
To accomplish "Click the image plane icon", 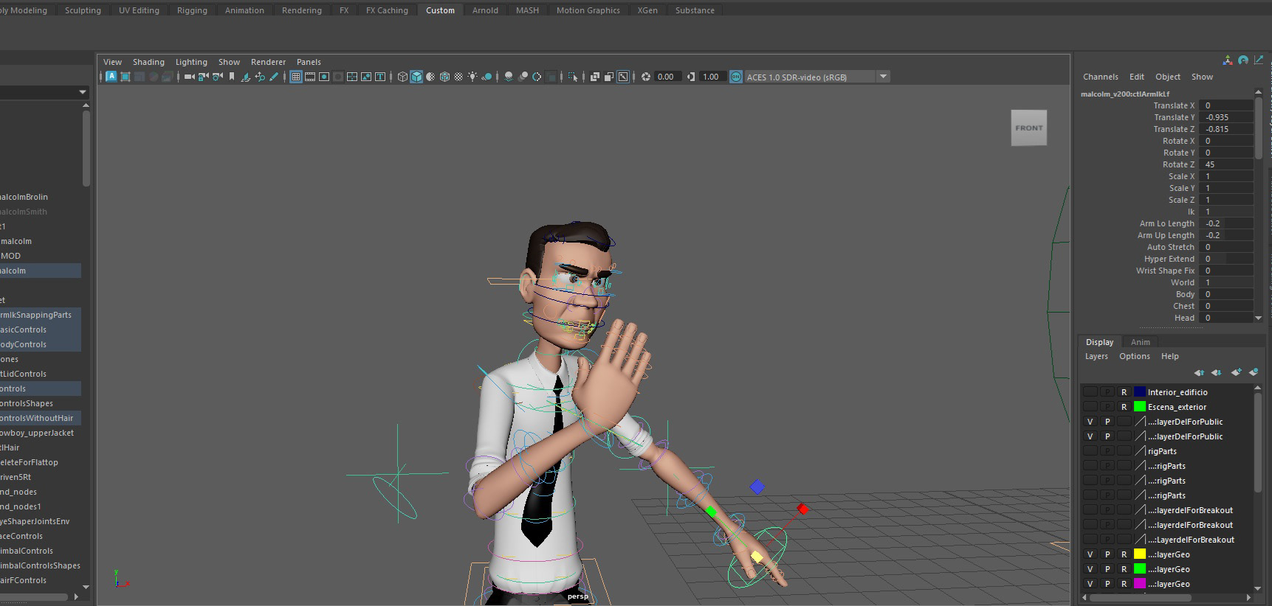I will click(246, 77).
